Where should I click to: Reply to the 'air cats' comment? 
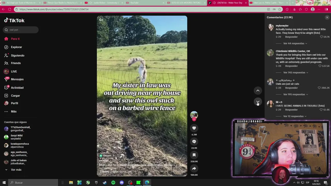[291, 88]
